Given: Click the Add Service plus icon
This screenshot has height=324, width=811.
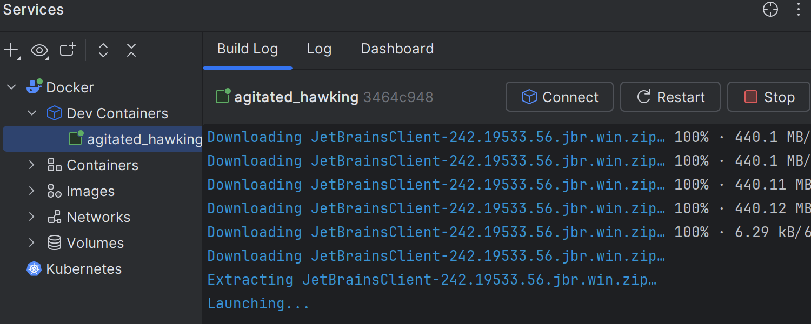Looking at the screenshot, I should 11,51.
